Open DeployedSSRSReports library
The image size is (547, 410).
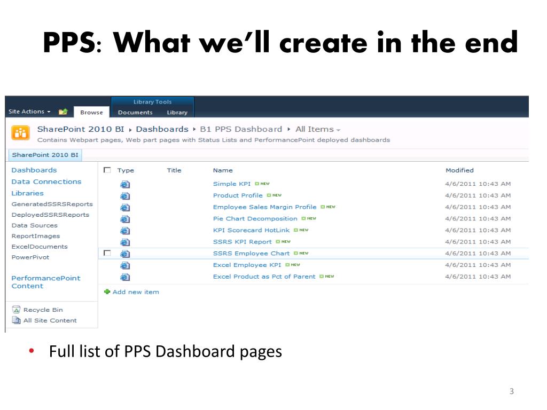[x=50, y=215]
